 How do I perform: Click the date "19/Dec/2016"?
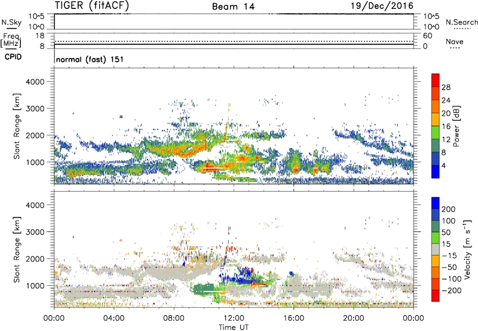tap(382, 5)
